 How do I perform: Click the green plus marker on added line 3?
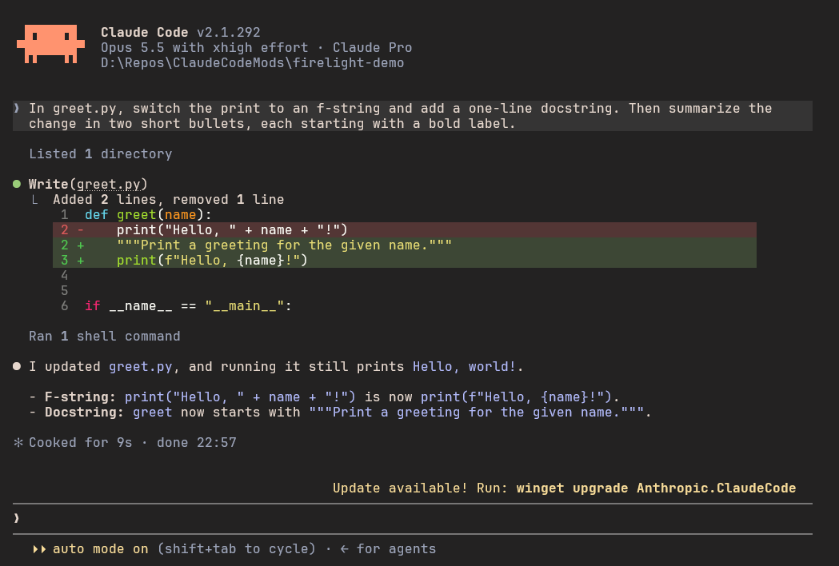(80, 261)
